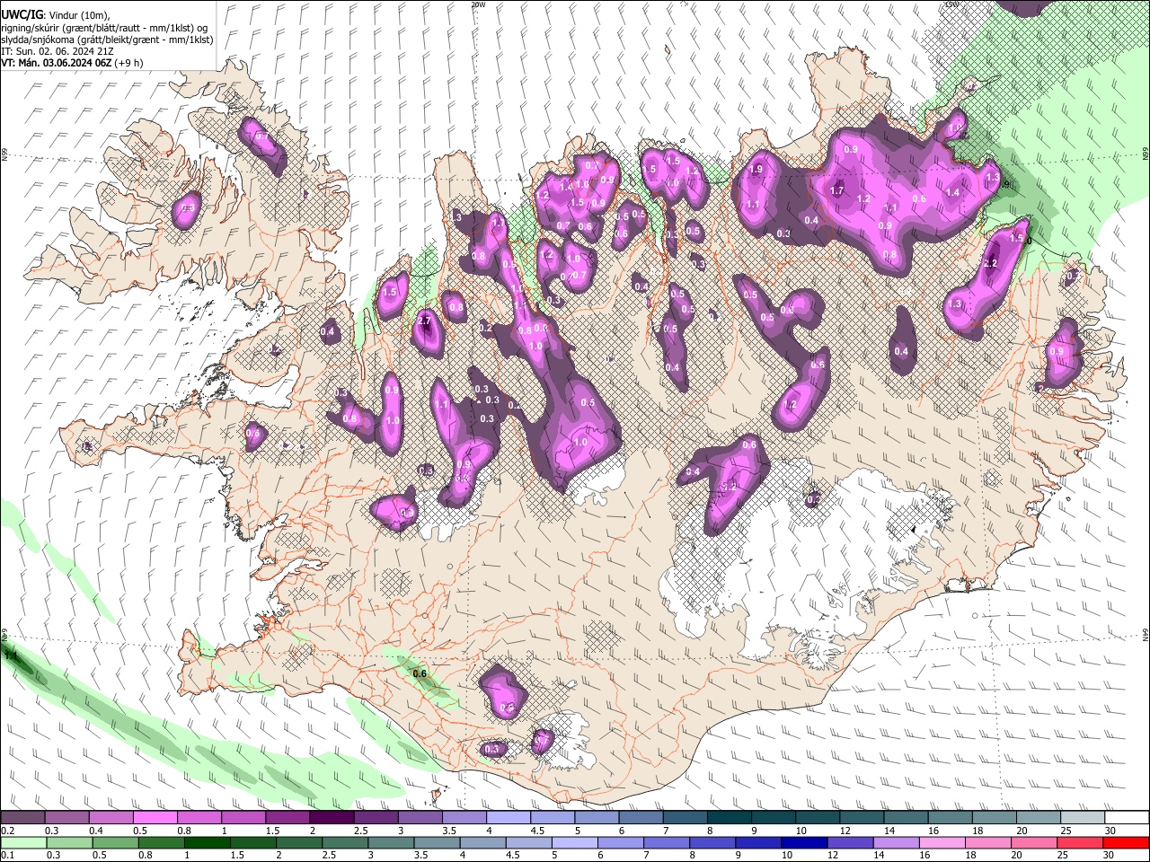1150x862 pixels.
Task: Select the bright red swatch after 30 in rain legend
Action: (x=1127, y=842)
